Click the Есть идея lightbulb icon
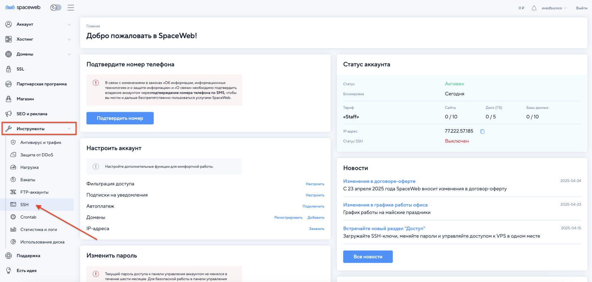Screen dimensions: 592x282 pos(9,271)
